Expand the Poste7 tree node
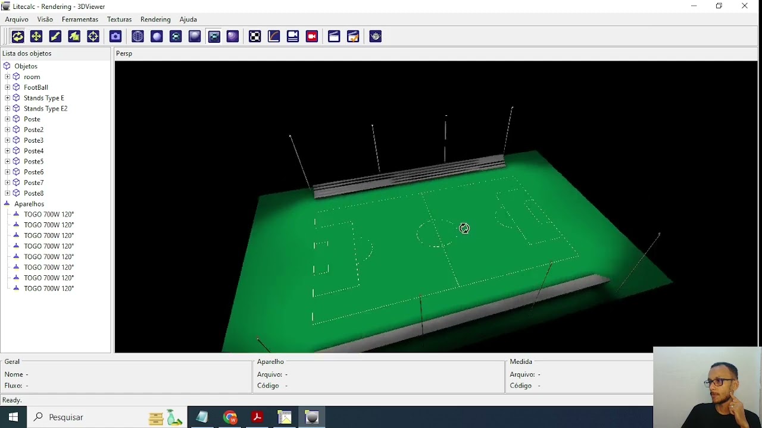762x428 pixels. point(7,182)
